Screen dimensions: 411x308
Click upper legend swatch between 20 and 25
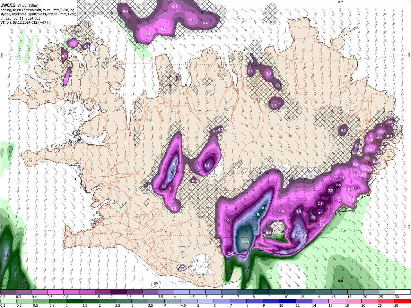coord(372,292)
